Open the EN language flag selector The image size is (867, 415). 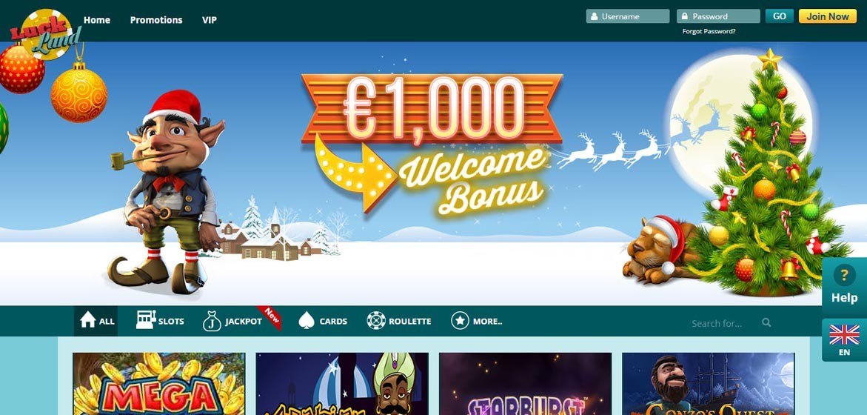click(x=844, y=339)
